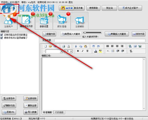Click QQ交谈 联系作者 button
The image size is (148, 120).
[72, 8]
